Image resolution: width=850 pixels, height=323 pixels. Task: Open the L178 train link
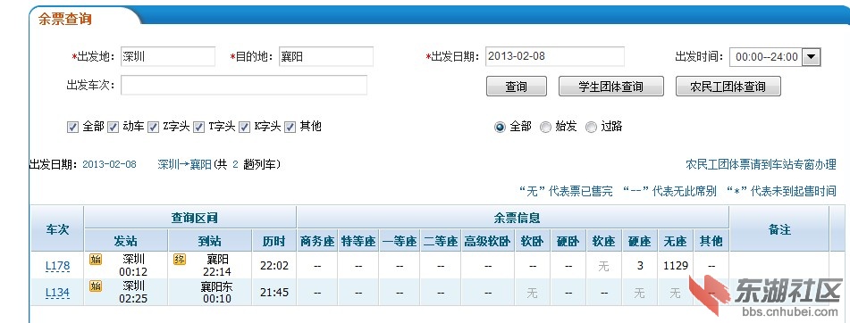[x=57, y=266]
